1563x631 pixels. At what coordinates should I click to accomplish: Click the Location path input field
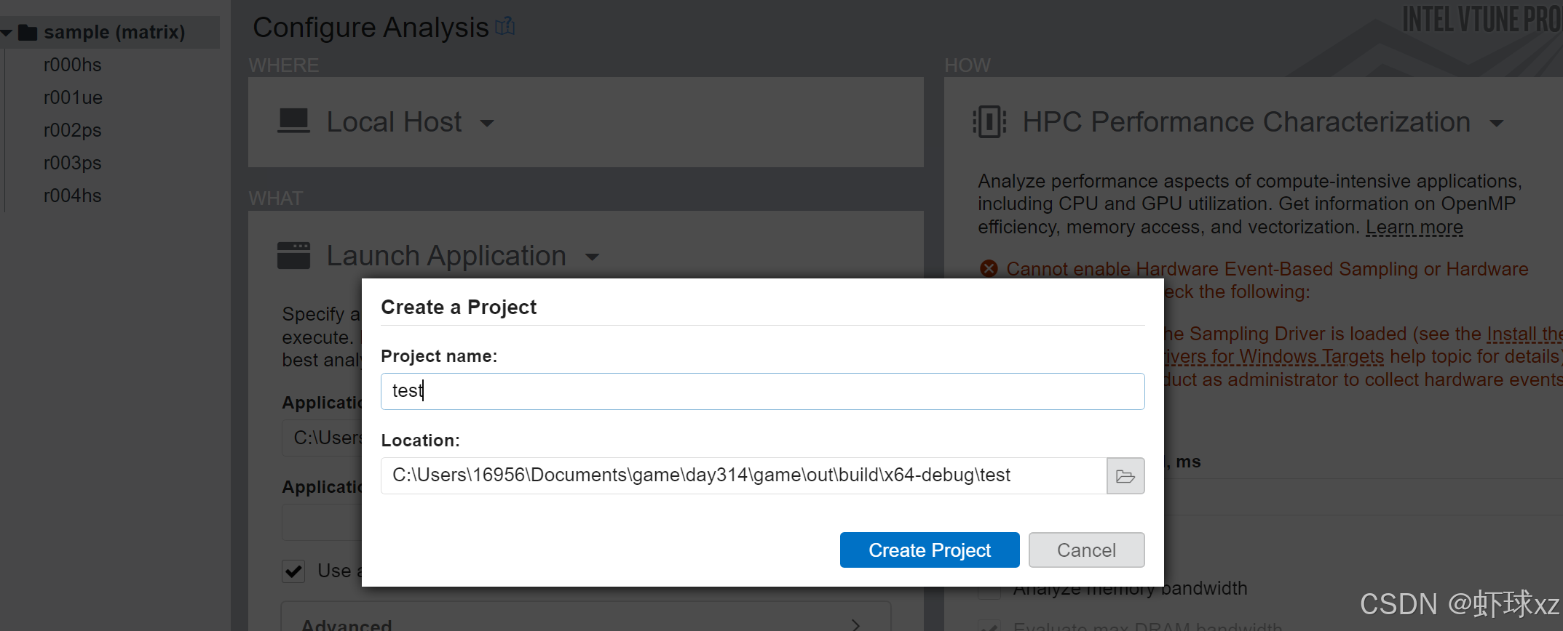(743, 475)
